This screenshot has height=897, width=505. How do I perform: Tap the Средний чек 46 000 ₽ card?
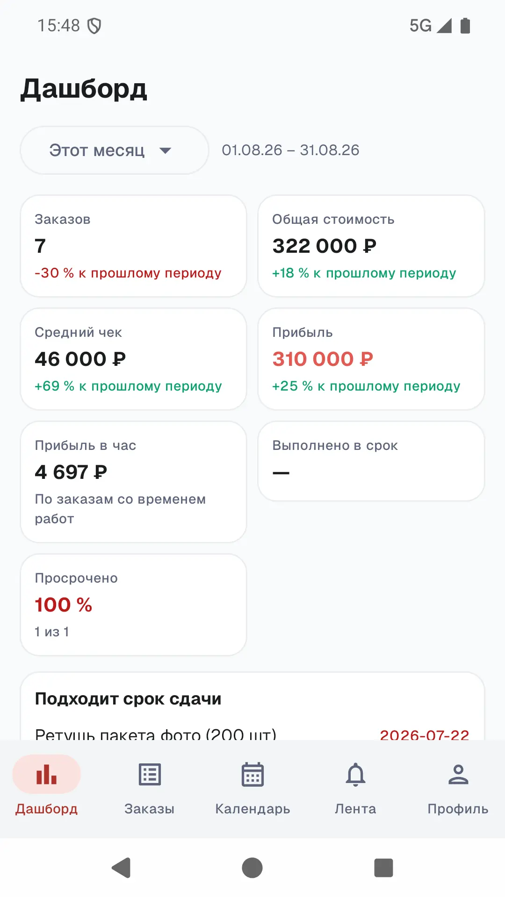tap(133, 359)
